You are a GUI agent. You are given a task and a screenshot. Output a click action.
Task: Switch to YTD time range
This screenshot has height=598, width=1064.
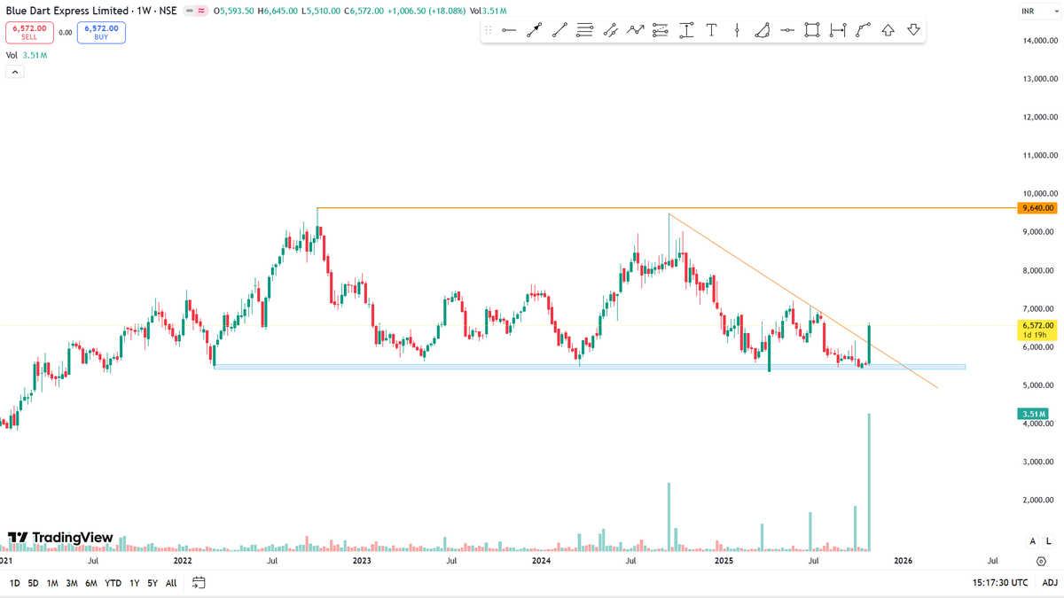tap(113, 583)
